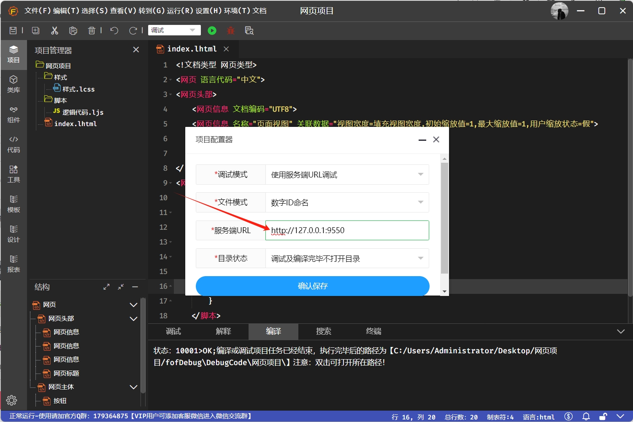Viewport: 633px width, 422px height.
Task: Click the cut scissors icon
Action: pyautogui.click(x=54, y=30)
